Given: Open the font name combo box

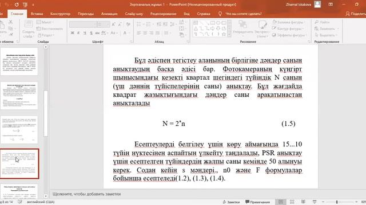Looking at the screenshot, I should tap(83, 24).
